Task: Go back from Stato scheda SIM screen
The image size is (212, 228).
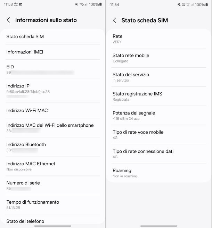Action: (x=115, y=20)
